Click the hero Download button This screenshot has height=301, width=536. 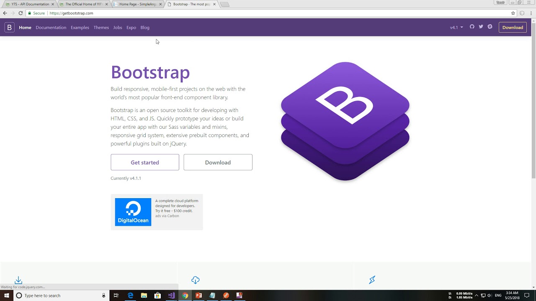218,162
